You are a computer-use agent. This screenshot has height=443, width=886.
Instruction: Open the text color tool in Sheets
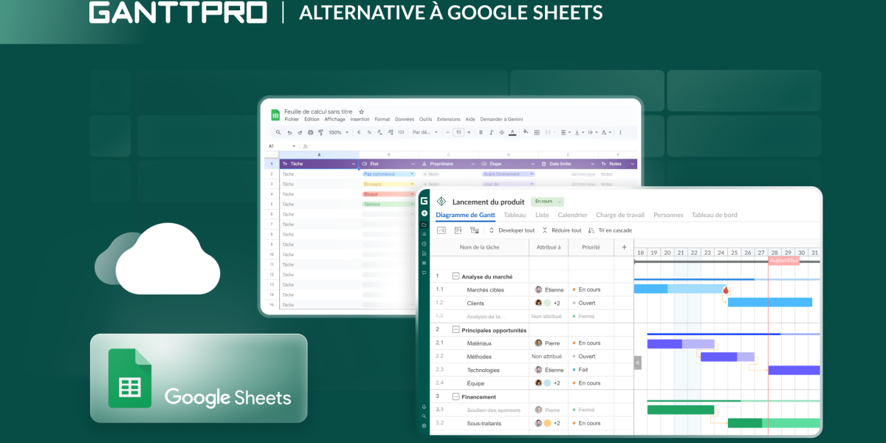pyautogui.click(x=512, y=132)
